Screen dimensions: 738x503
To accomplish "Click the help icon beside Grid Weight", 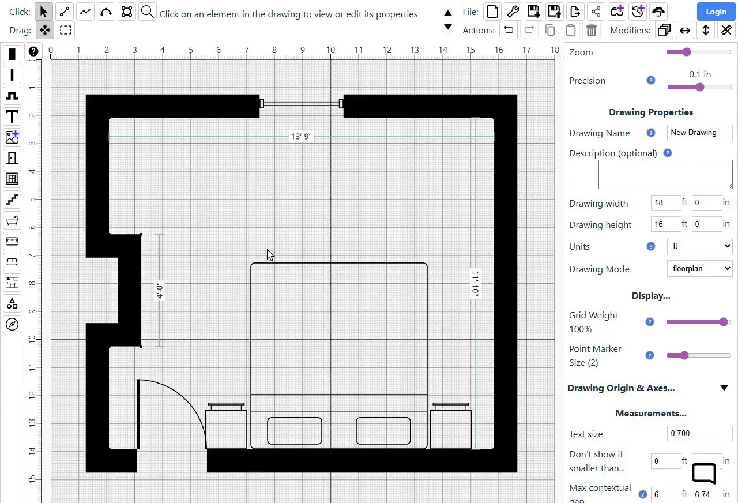I will [x=650, y=322].
